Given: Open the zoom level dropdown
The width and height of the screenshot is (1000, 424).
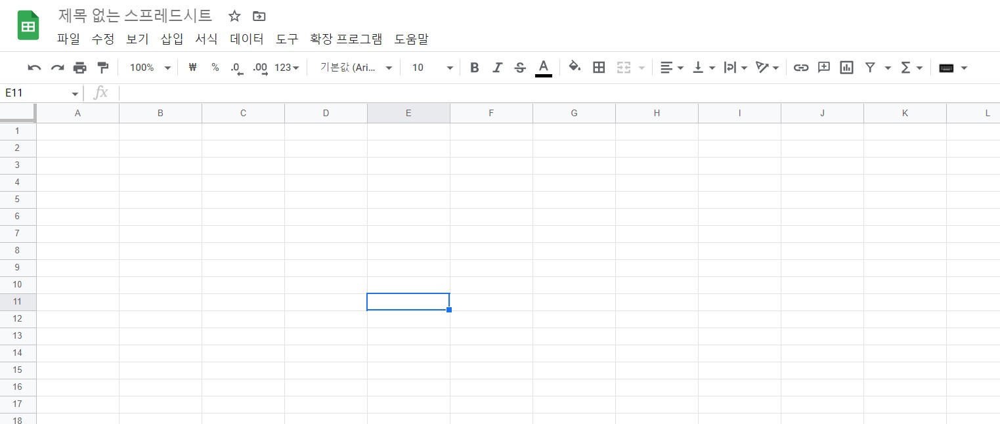Looking at the screenshot, I should 149,68.
